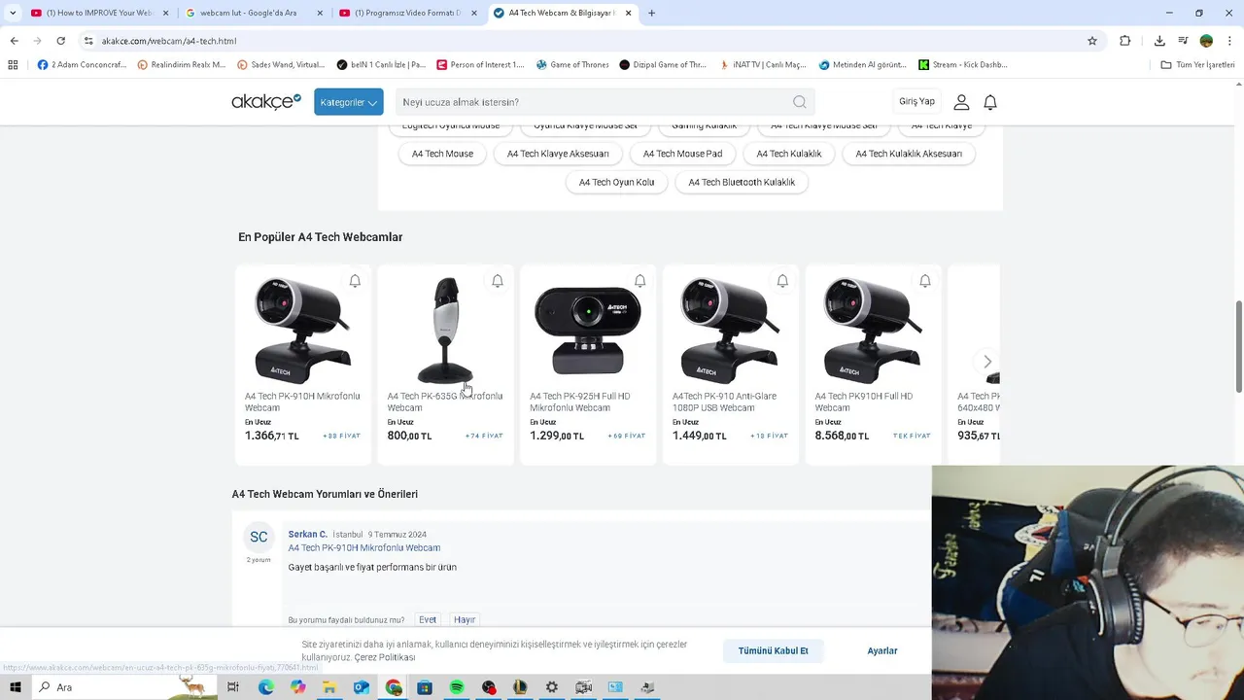Click the taskbar Ara search box
Viewport: 1244px width, 700px height.
[x=124, y=687]
